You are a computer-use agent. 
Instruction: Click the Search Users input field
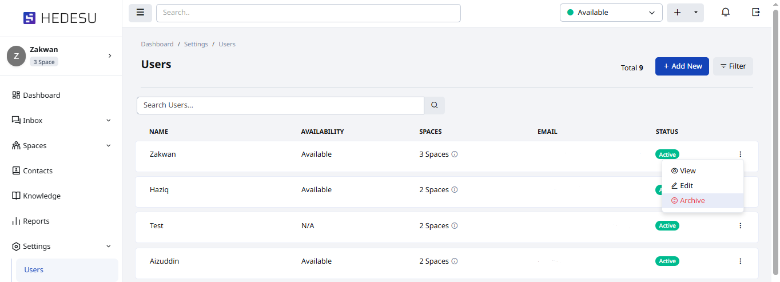[280, 105]
